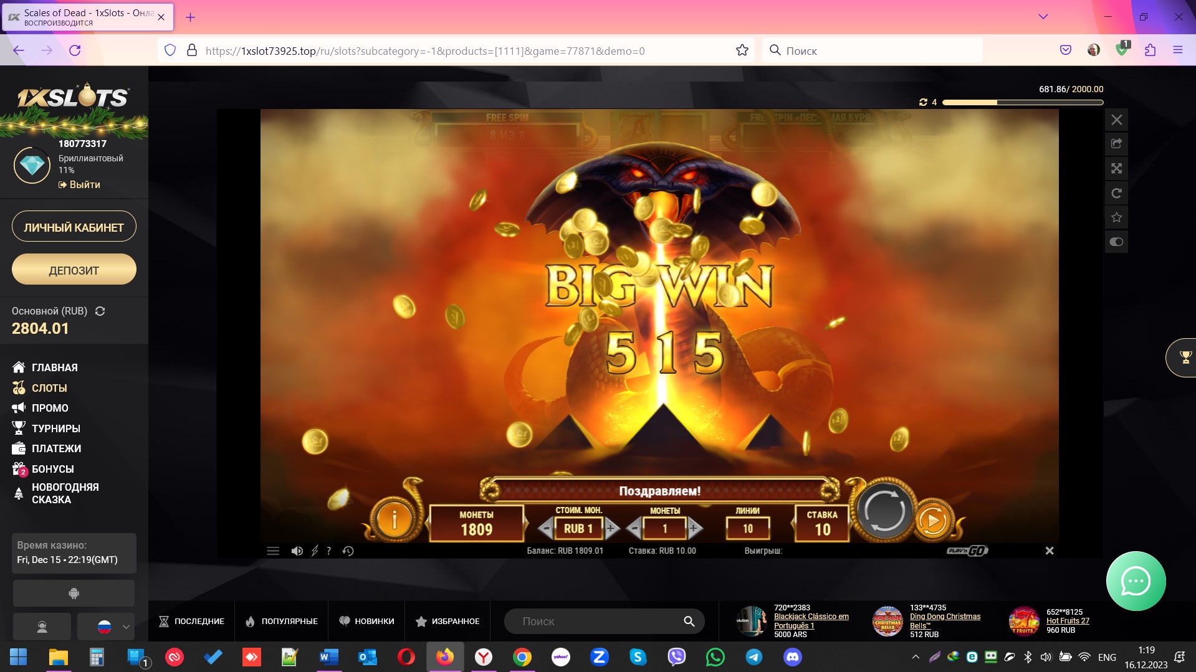
Task: Open the game hamburger menu
Action: click(x=273, y=551)
